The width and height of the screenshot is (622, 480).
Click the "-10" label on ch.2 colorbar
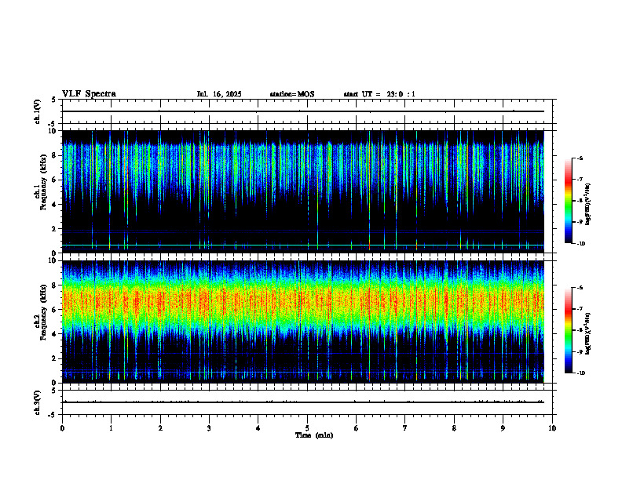point(581,373)
